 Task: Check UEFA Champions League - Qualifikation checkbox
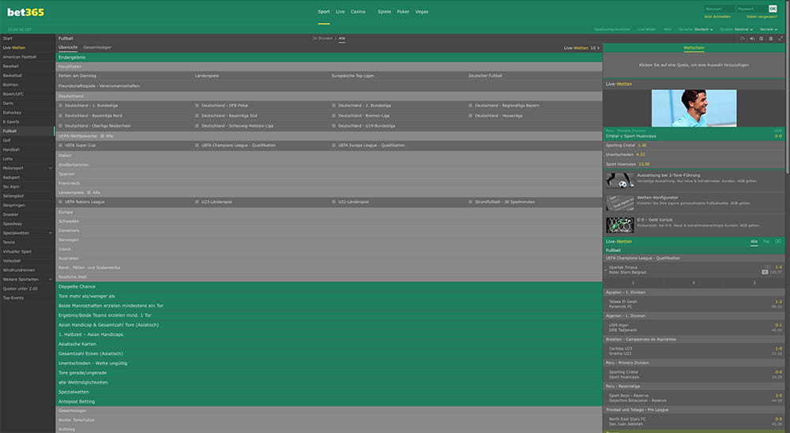[197, 145]
